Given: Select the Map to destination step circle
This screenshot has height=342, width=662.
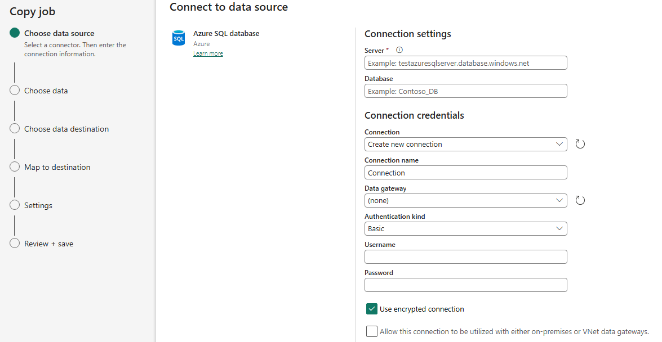Looking at the screenshot, I should 15,166.
